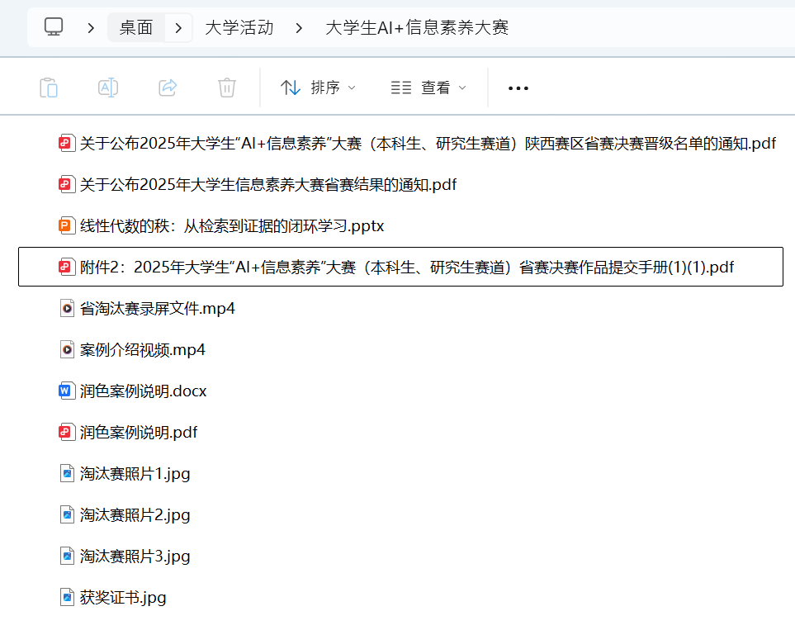Click the Delete icon in the toolbar
Screen dimensions: 795x630
pyautogui.click(x=227, y=87)
